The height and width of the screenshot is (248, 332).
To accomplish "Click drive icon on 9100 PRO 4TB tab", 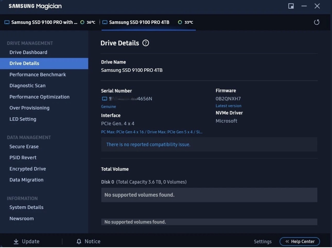I will 105,22.
